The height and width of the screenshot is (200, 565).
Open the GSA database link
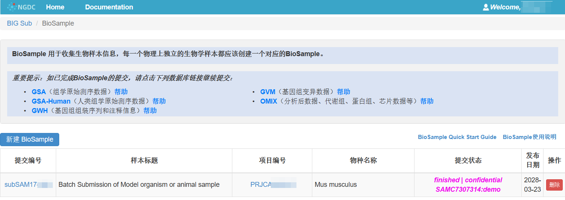tap(38, 92)
